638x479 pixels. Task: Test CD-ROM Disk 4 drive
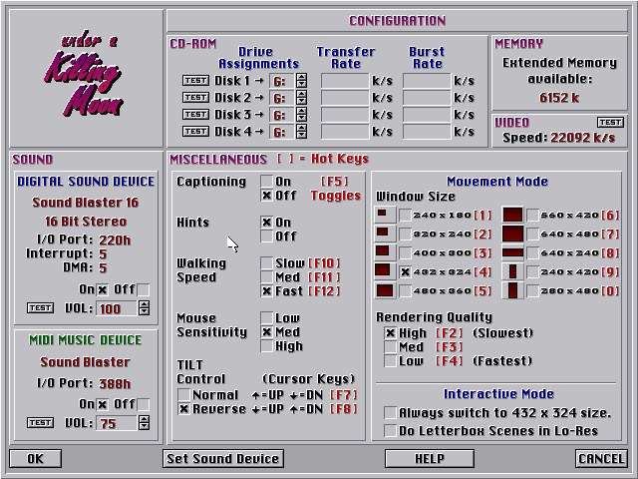click(x=195, y=132)
